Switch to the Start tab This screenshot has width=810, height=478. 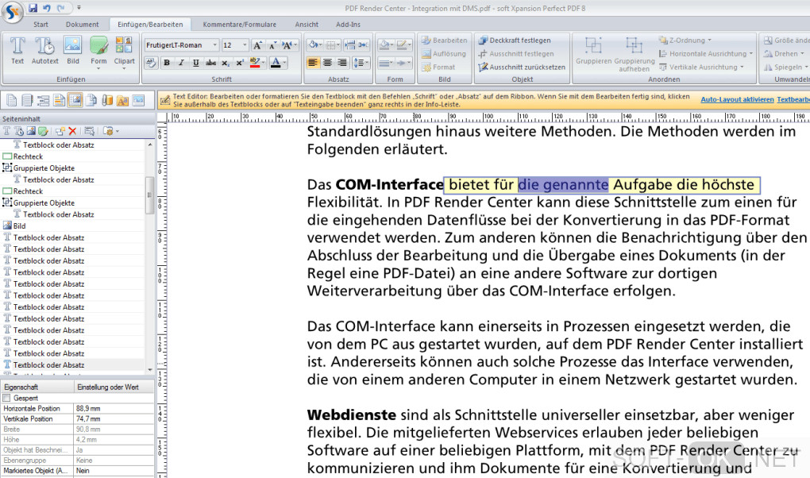[x=40, y=25]
